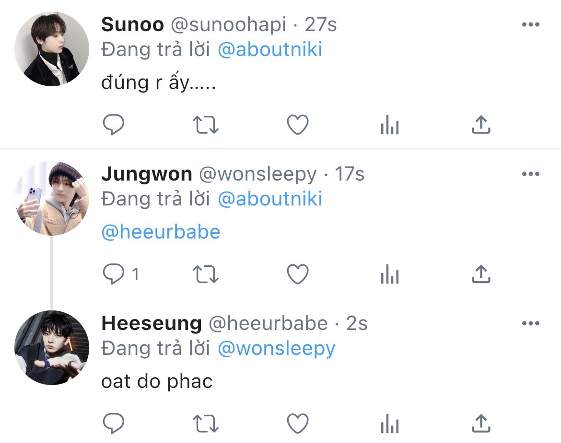This screenshot has width=561, height=443.
Task: Reply to Sunoo's tweet
Action: coord(114,125)
